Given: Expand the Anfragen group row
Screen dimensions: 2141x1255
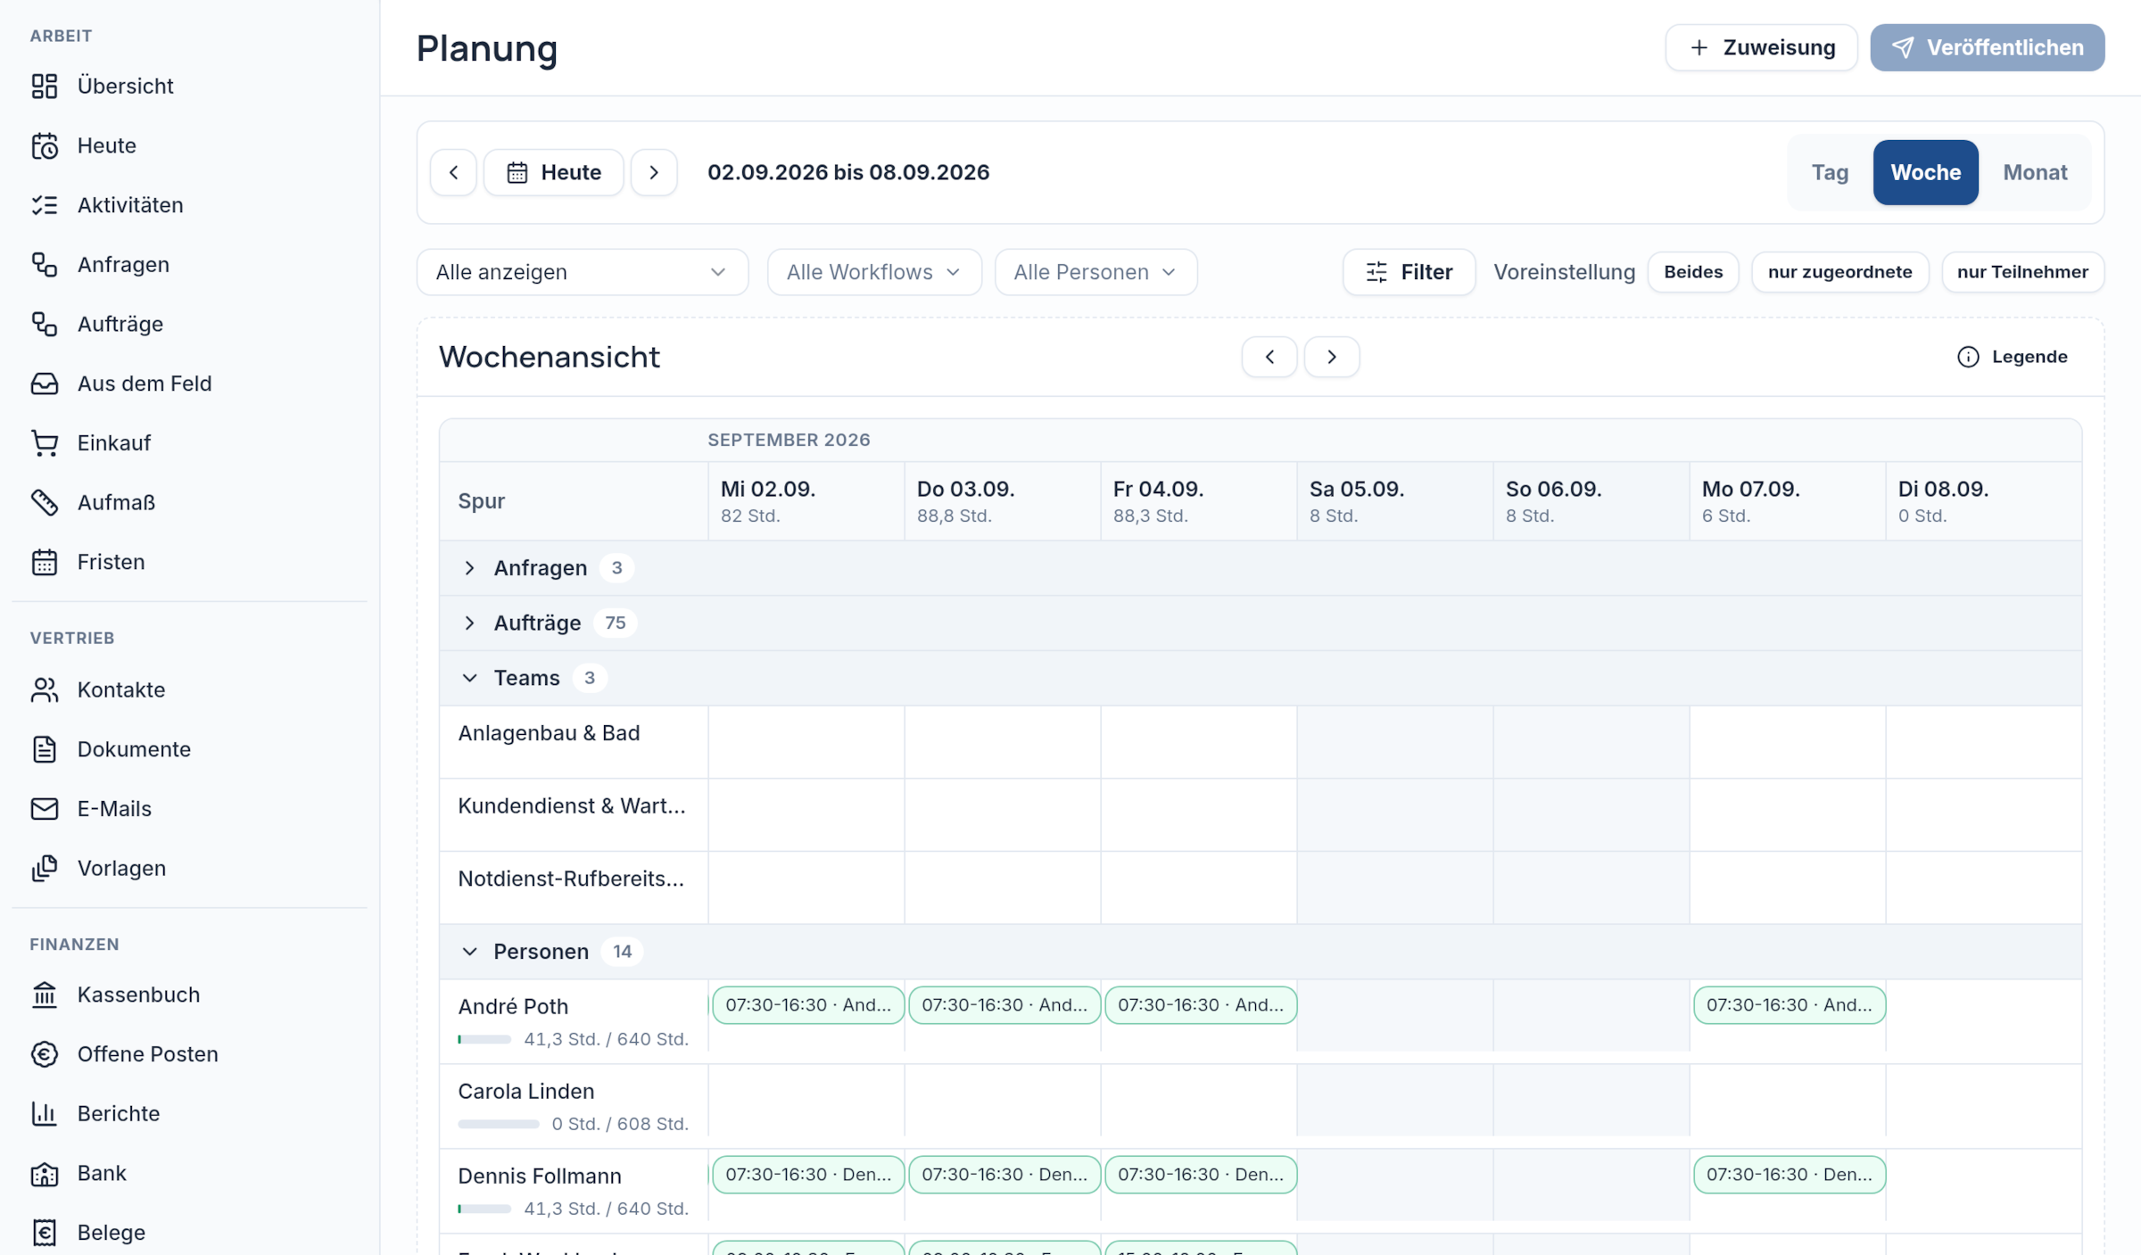Looking at the screenshot, I should 1261,568.
